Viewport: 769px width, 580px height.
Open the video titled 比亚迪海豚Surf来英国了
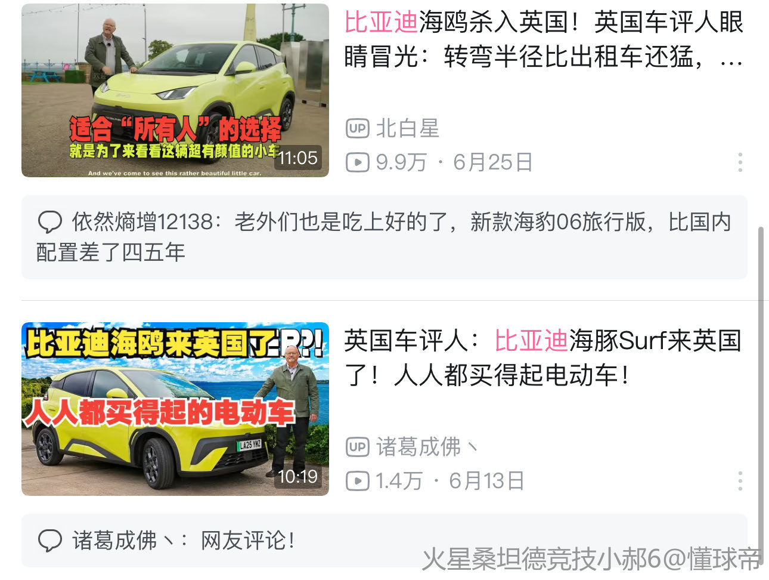pos(543,358)
